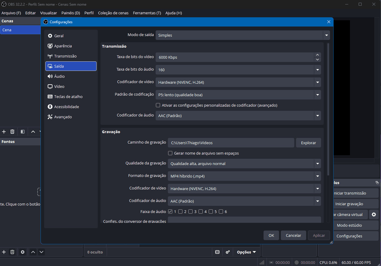This screenshot has width=381, height=266.
Task: Click the audio mixer layout toggle icon
Action: 217,252
